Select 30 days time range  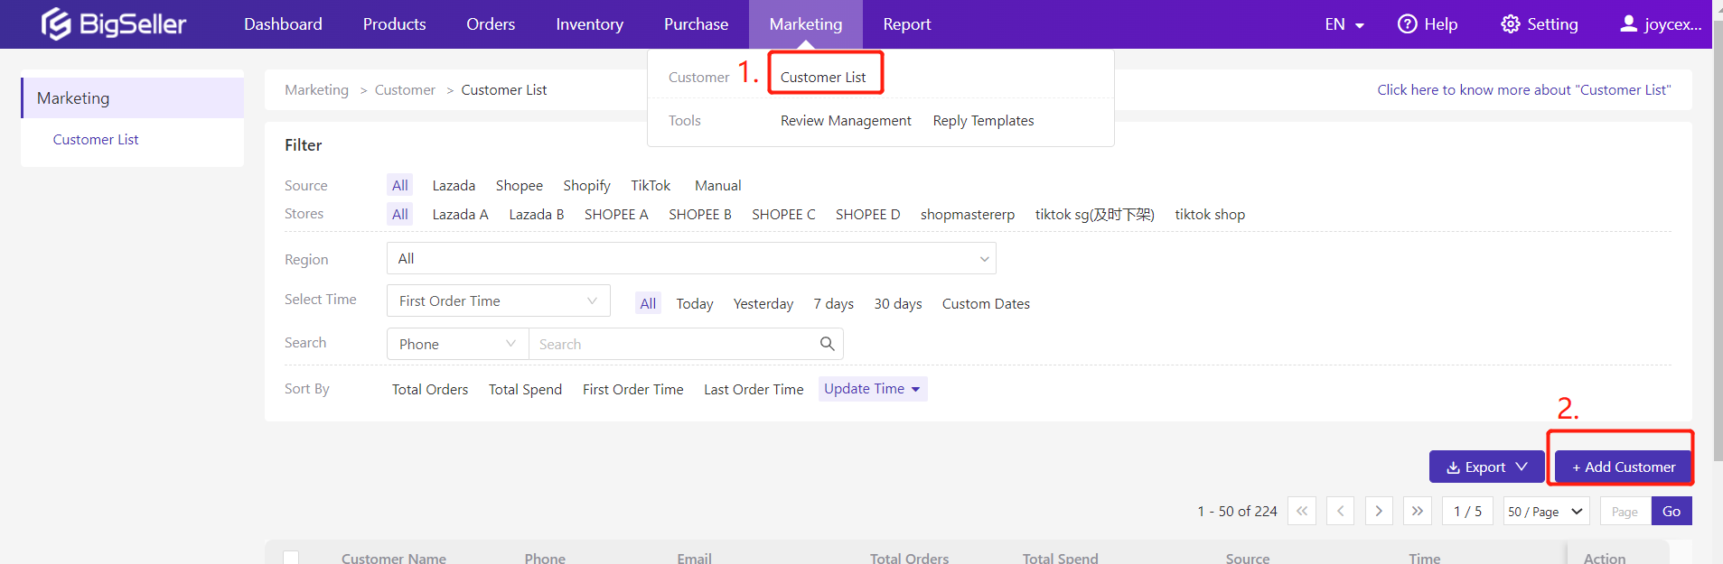[898, 304]
